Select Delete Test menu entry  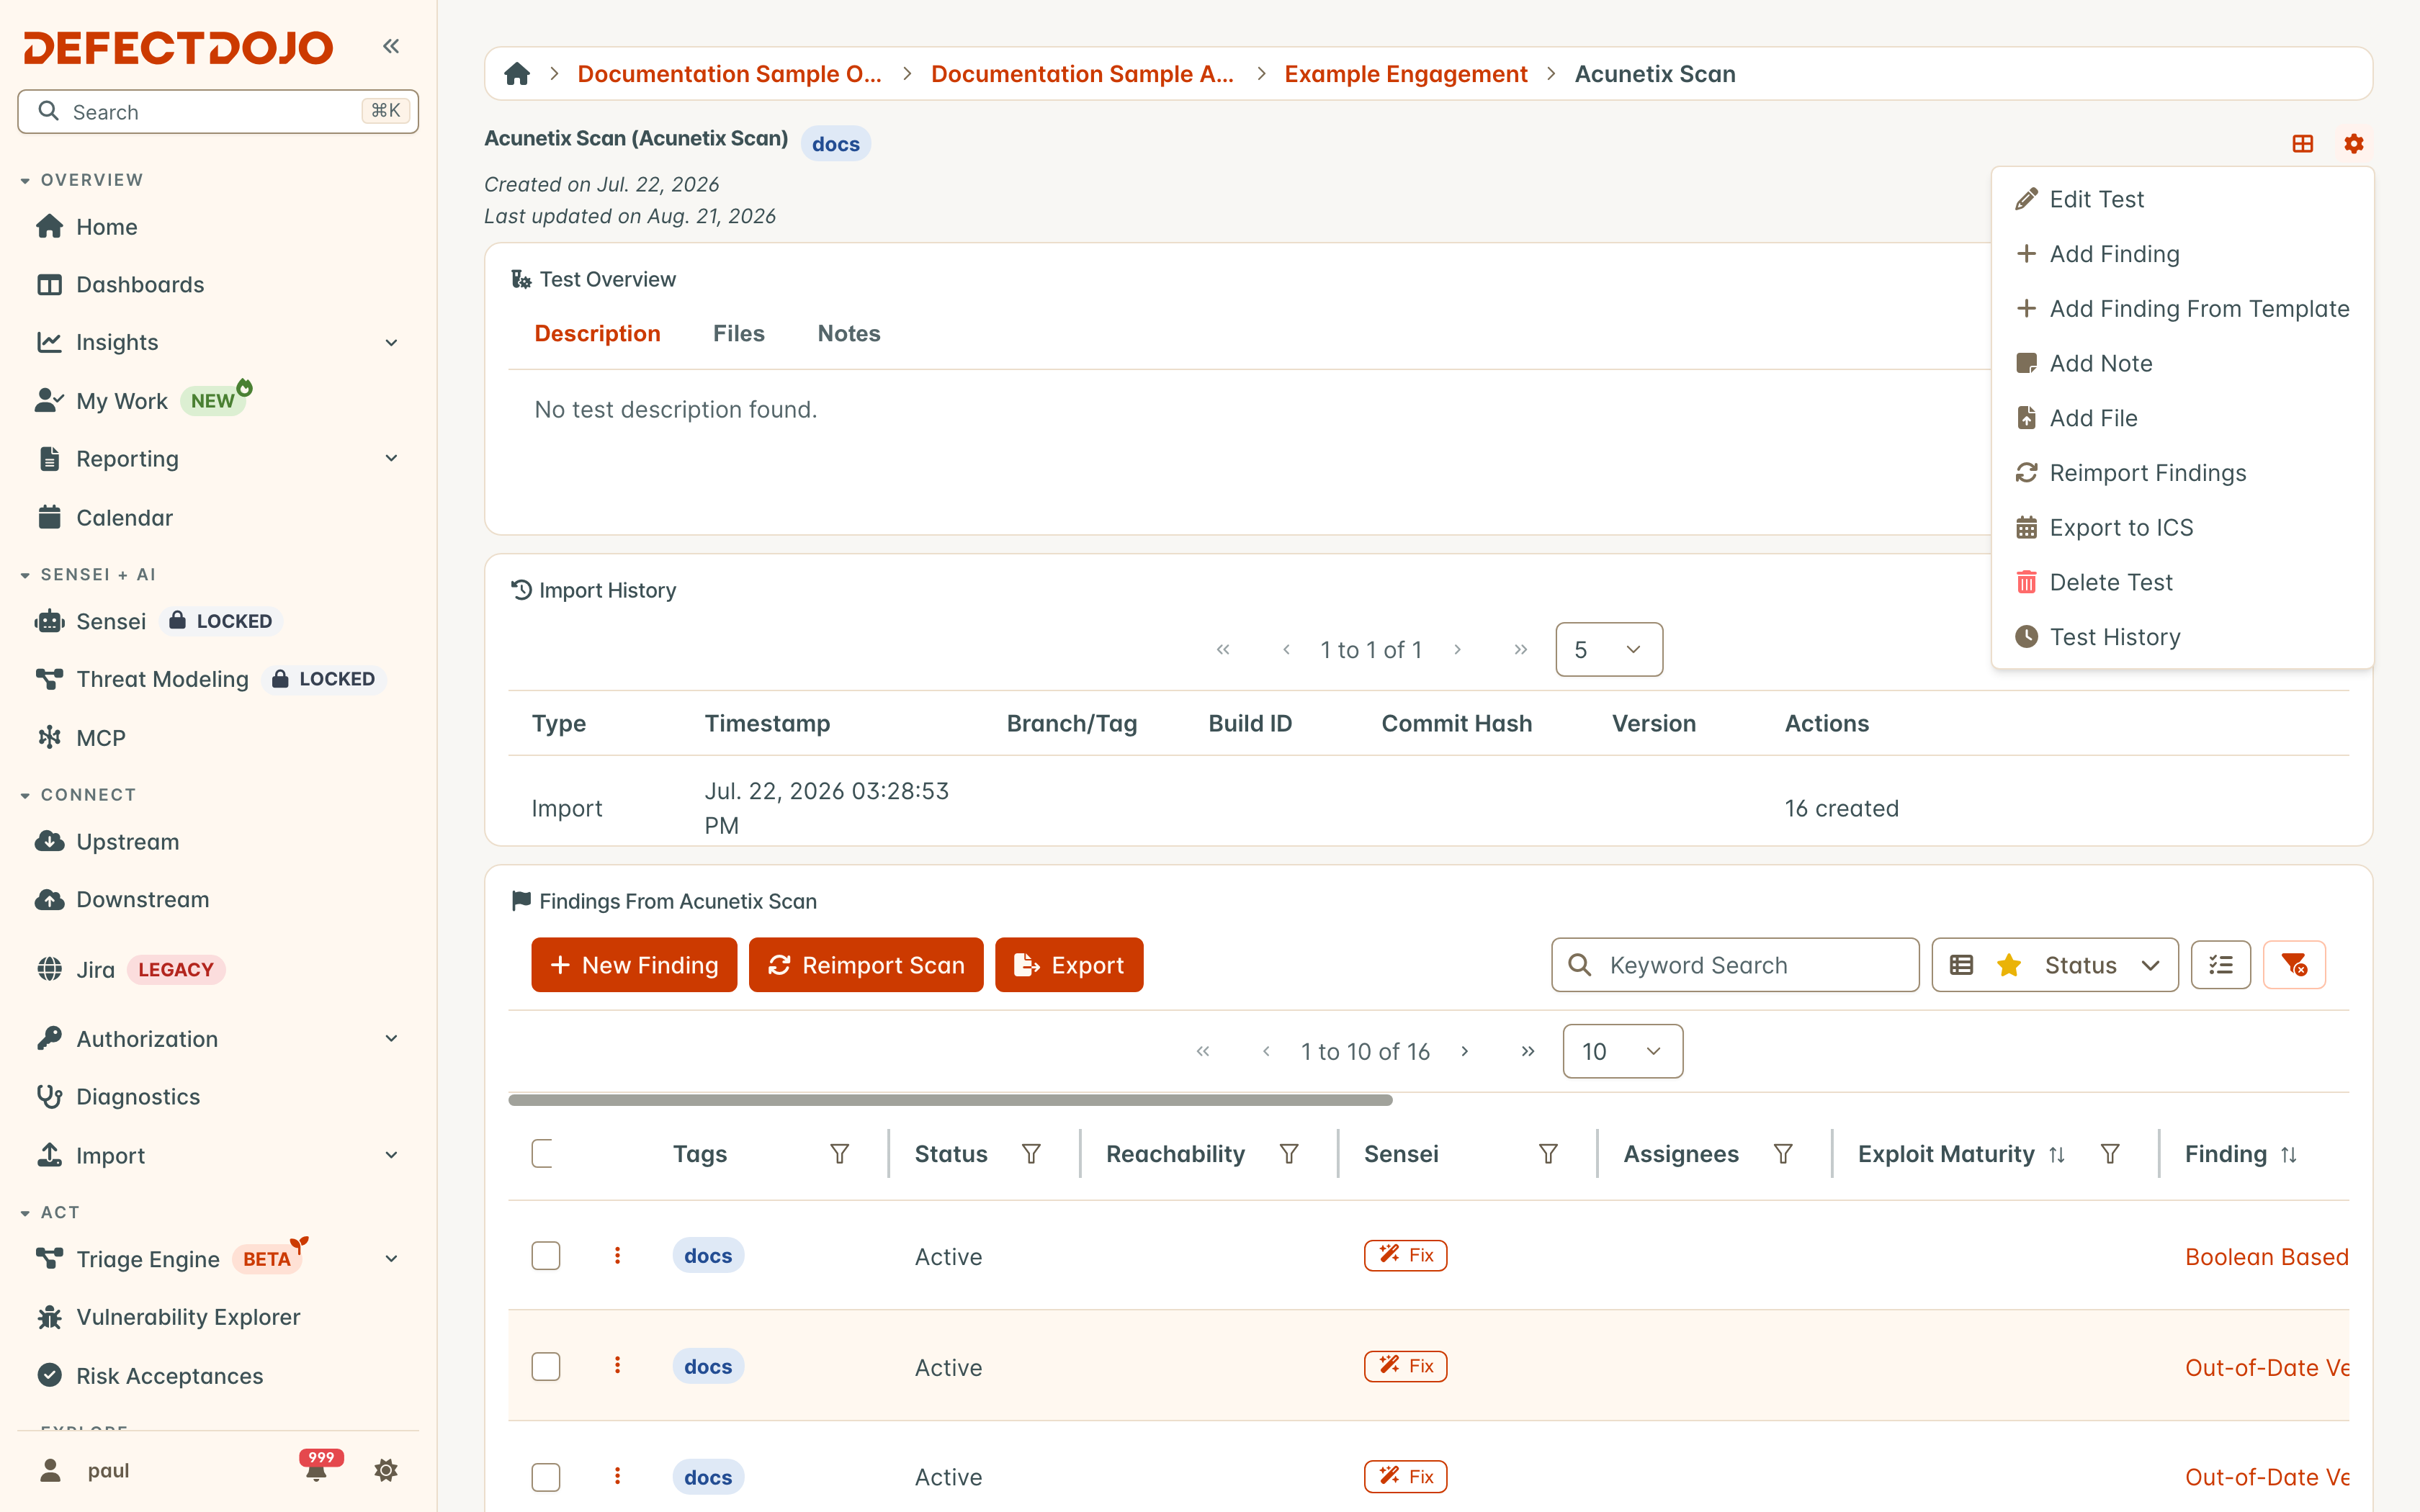2182,582
